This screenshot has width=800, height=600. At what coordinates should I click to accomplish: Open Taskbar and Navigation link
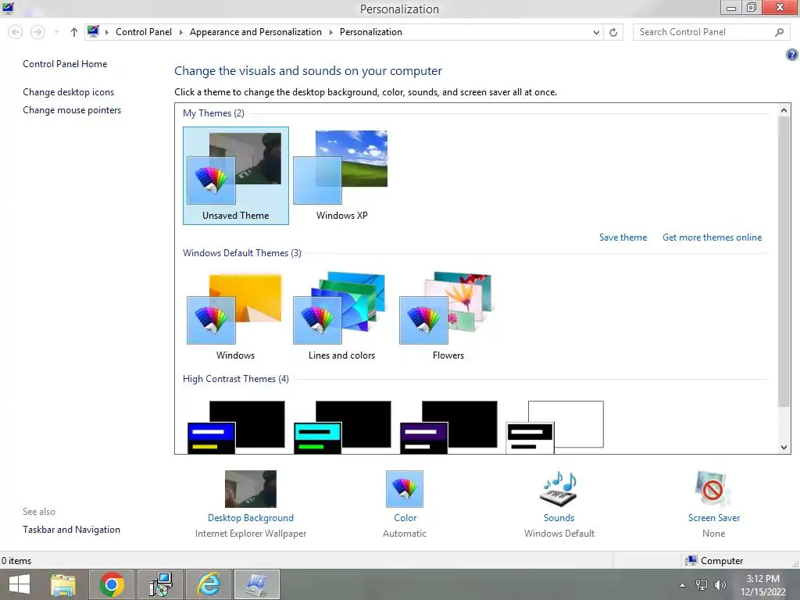click(x=71, y=530)
